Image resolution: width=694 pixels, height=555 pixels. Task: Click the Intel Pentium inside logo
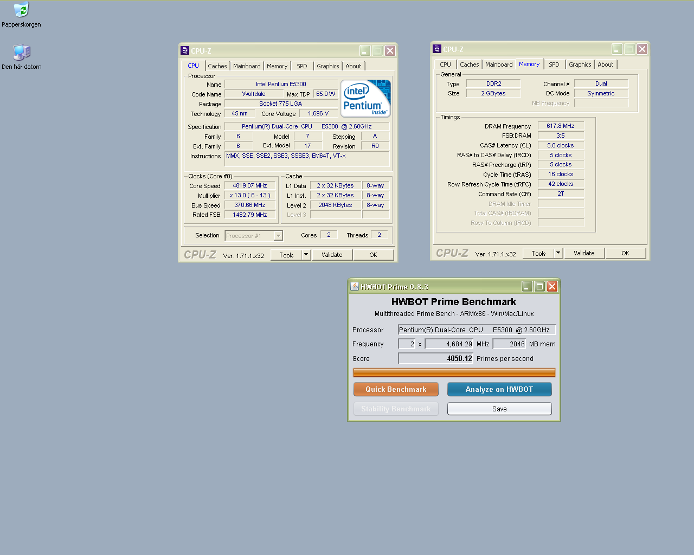366,98
